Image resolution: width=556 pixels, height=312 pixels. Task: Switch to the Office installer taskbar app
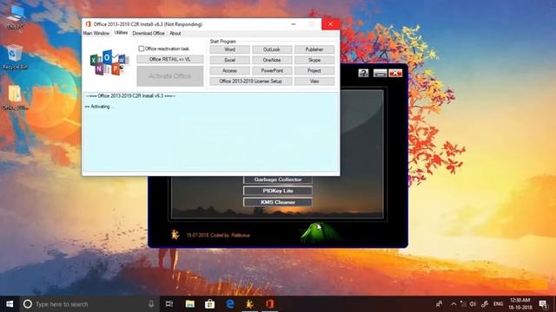pyautogui.click(x=270, y=304)
